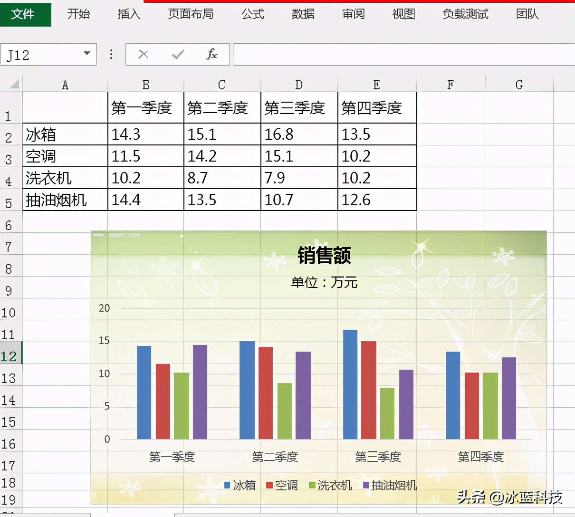The width and height of the screenshot is (575, 517).
Task: Select column D header
Action: coord(299,85)
